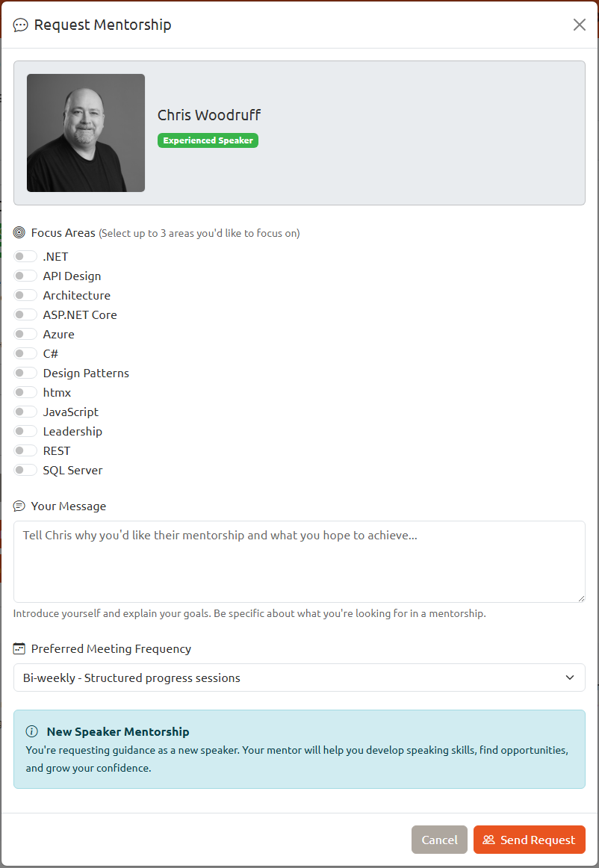This screenshot has height=868, width=599.
Task: Toggle the Azure focus area on
Action: 25,333
